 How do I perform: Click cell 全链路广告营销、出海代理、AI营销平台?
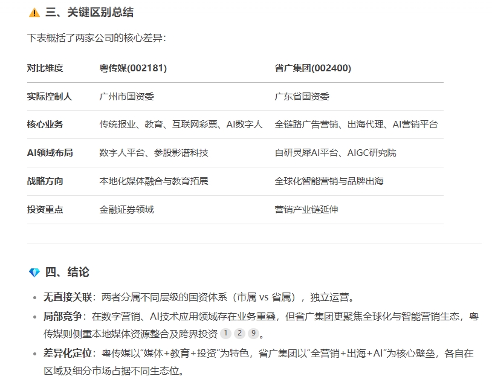356,125
